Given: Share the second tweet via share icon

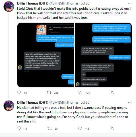Looking at the screenshot, I should coord(112,128).
